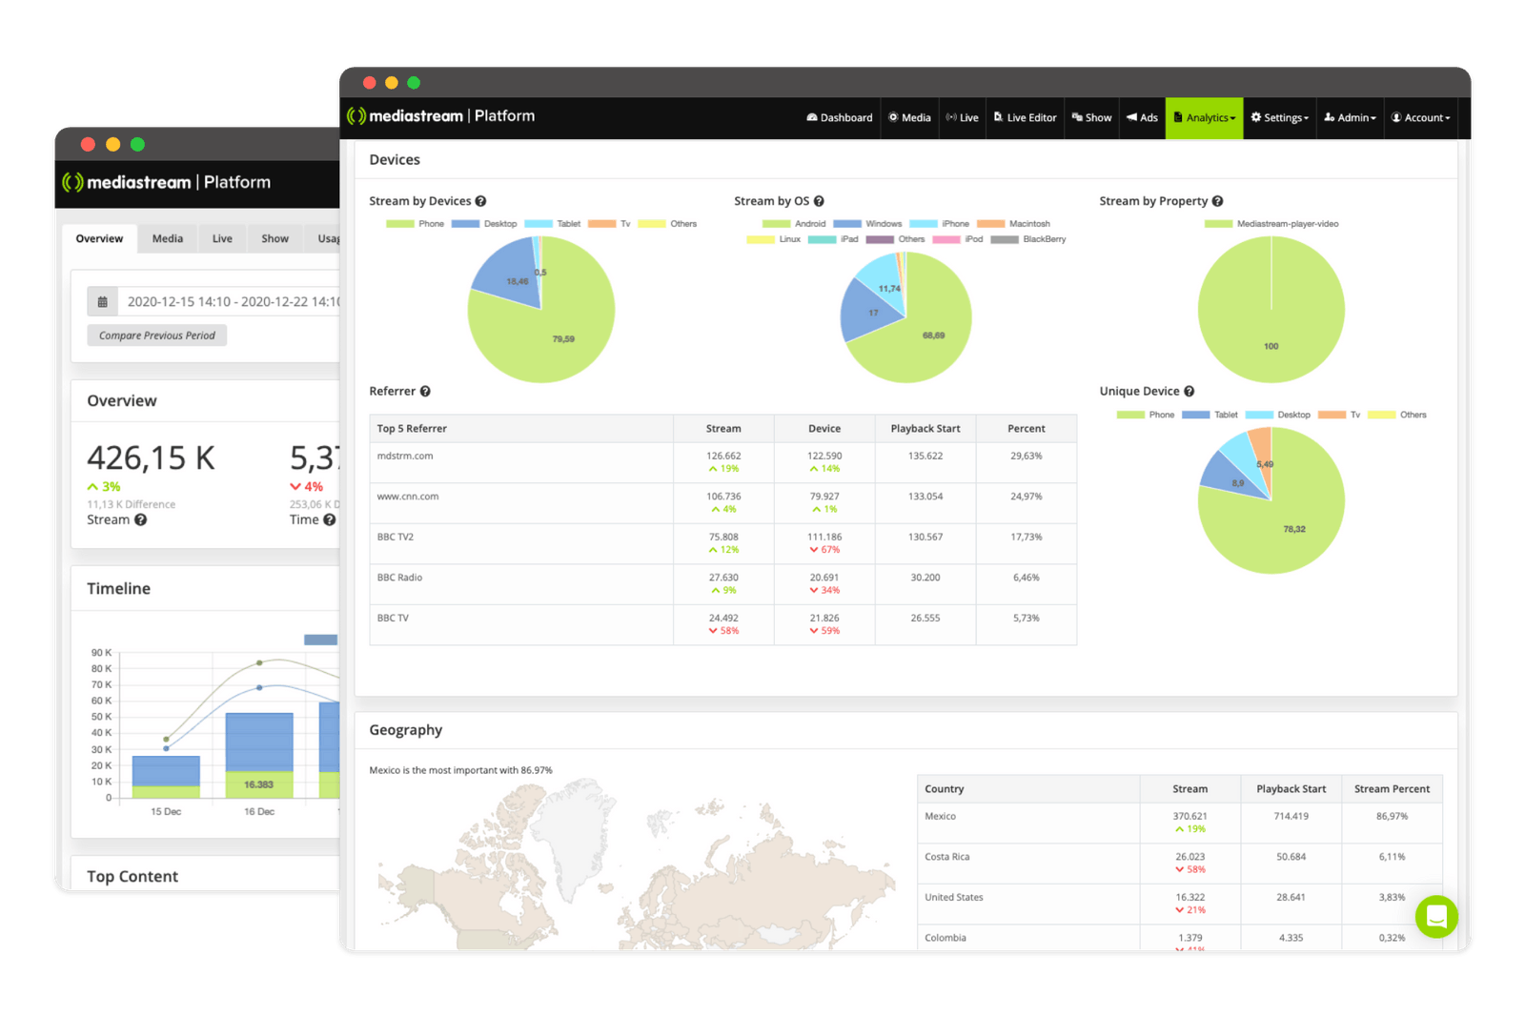The width and height of the screenshot is (1525, 1017).
Task: Click the Unique Device help question mark
Action: (1189, 391)
